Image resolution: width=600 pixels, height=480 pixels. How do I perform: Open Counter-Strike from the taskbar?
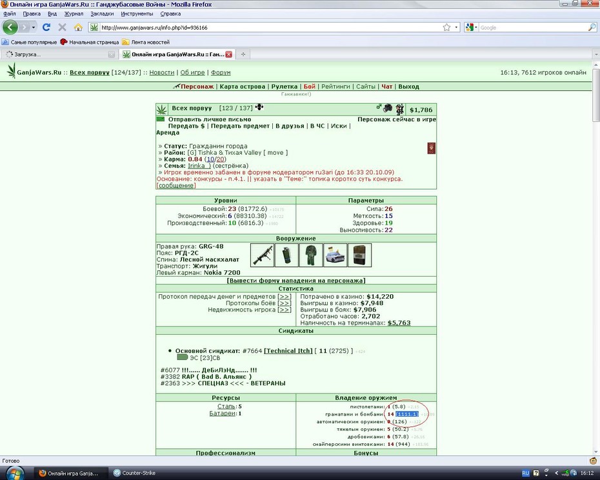point(135,473)
